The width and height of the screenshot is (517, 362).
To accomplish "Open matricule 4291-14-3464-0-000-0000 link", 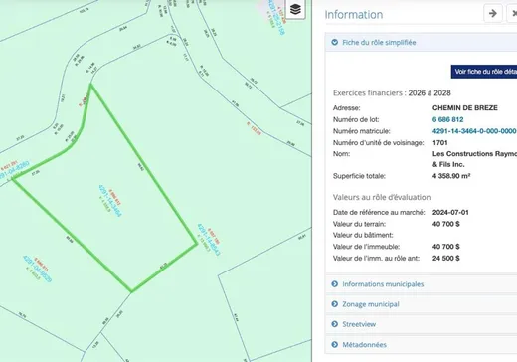I will [474, 131].
